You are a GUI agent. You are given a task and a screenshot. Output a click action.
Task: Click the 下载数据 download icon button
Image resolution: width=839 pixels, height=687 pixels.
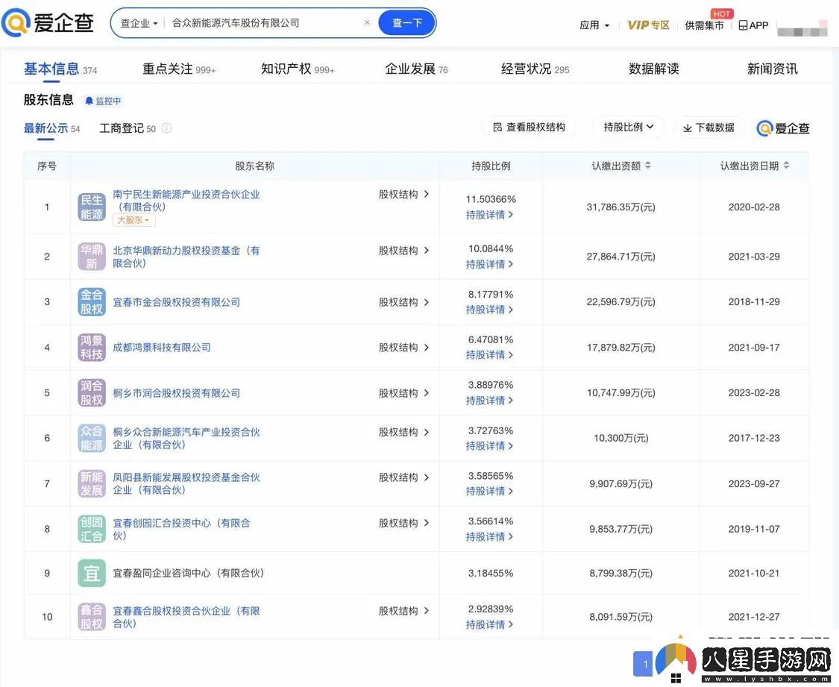click(708, 128)
